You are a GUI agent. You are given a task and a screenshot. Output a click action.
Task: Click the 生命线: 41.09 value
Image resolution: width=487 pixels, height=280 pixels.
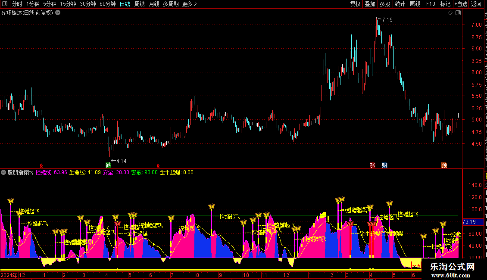coord(85,172)
